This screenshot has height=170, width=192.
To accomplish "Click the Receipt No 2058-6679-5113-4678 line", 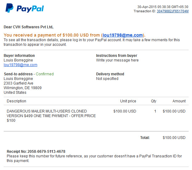I will 36,152.
